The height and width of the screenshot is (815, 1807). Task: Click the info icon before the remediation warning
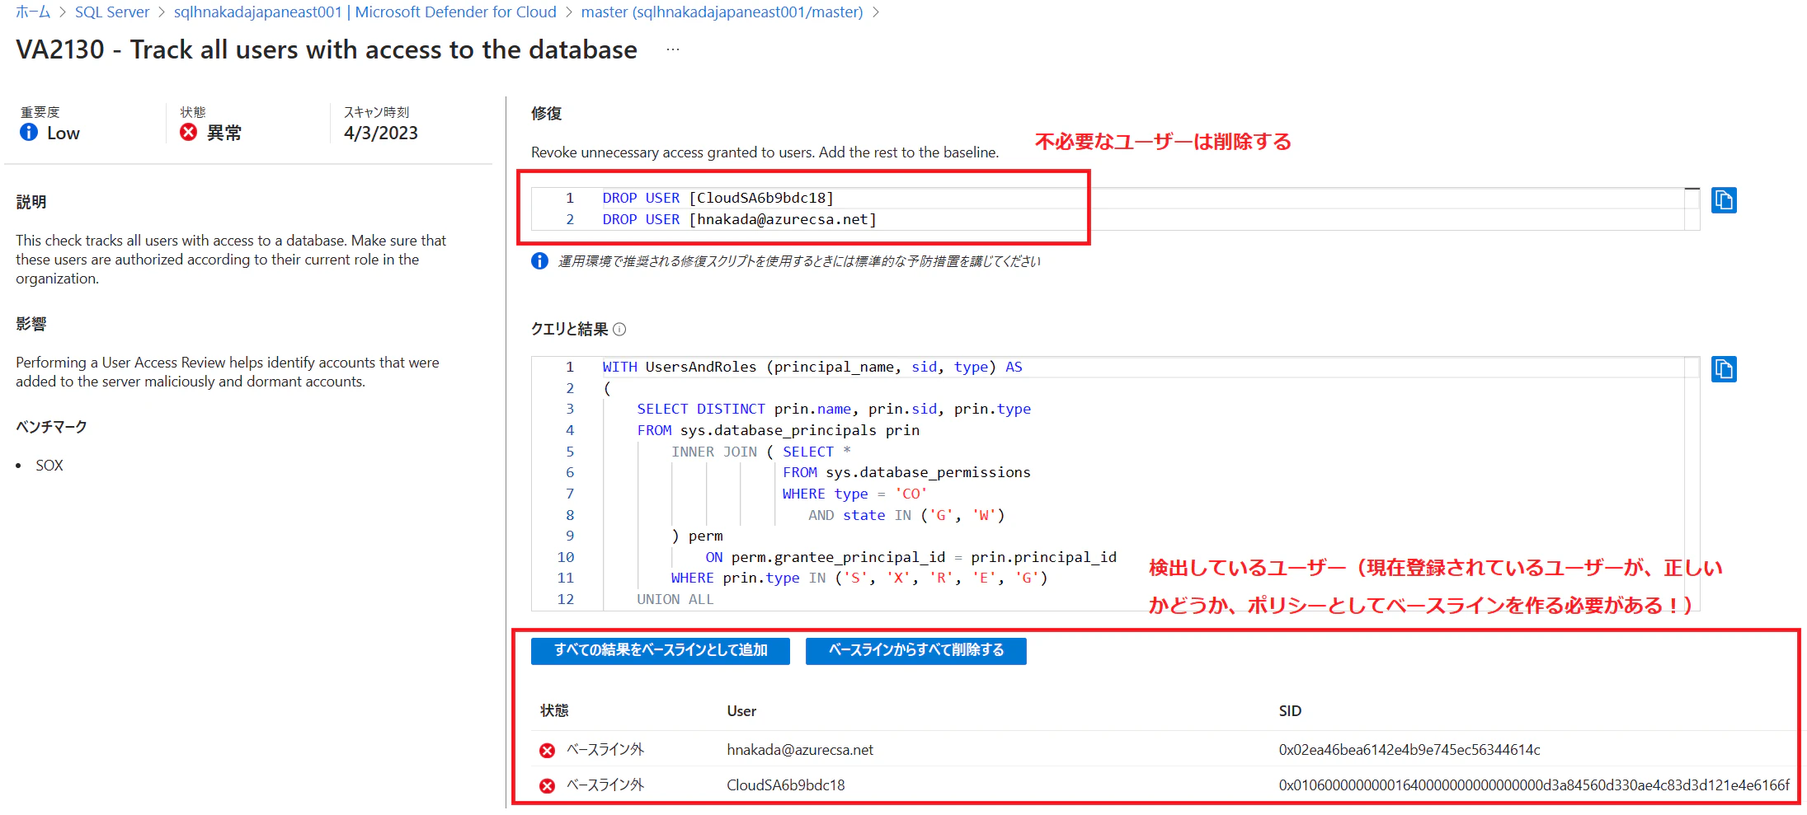[x=539, y=261]
